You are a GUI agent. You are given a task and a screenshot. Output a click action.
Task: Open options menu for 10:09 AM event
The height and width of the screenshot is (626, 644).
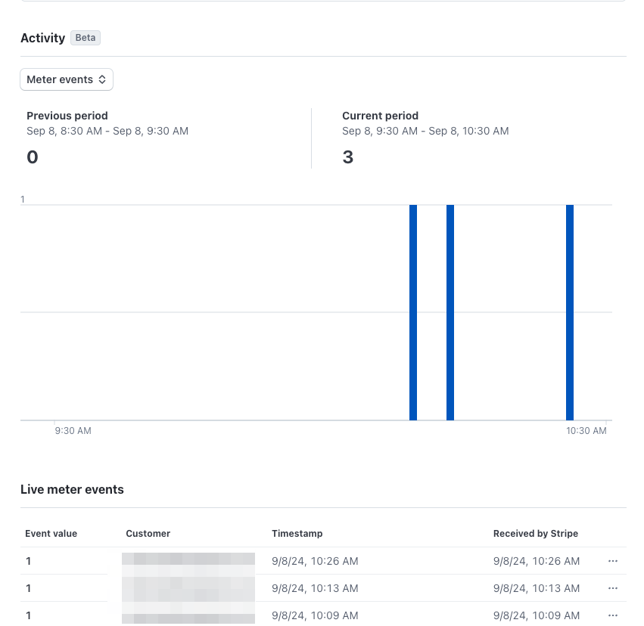click(612, 615)
